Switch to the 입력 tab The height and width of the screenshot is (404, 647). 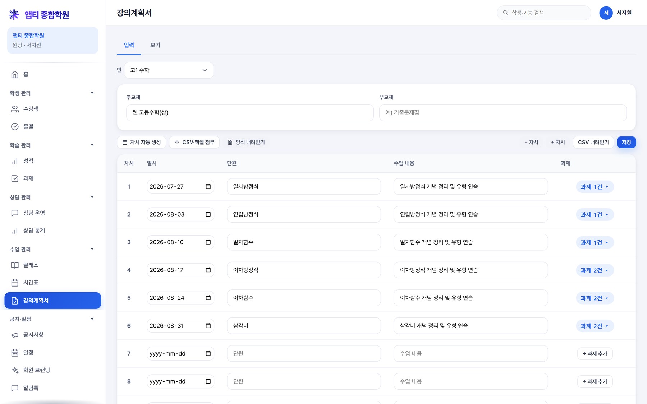(x=129, y=45)
